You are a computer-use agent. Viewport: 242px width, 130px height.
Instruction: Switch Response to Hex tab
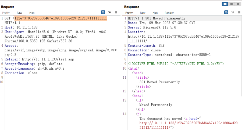tap(155, 13)
